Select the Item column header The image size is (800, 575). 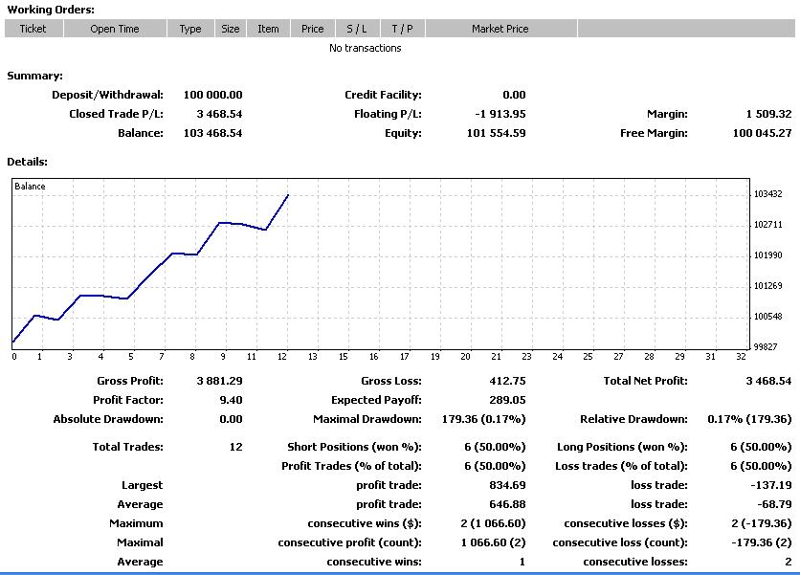(268, 29)
